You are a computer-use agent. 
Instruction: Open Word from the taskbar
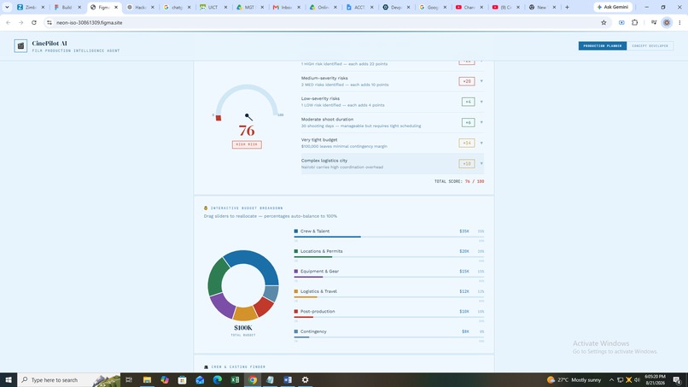pos(288,380)
